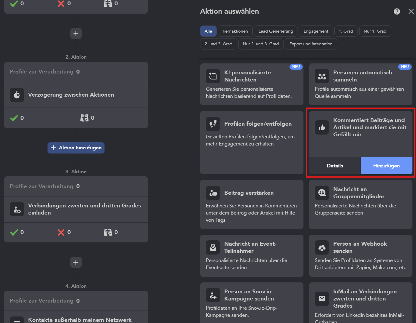Click the thumbs-up icon for Kommentiert Beiträge
Screen dimensions: 416x323
322,127
